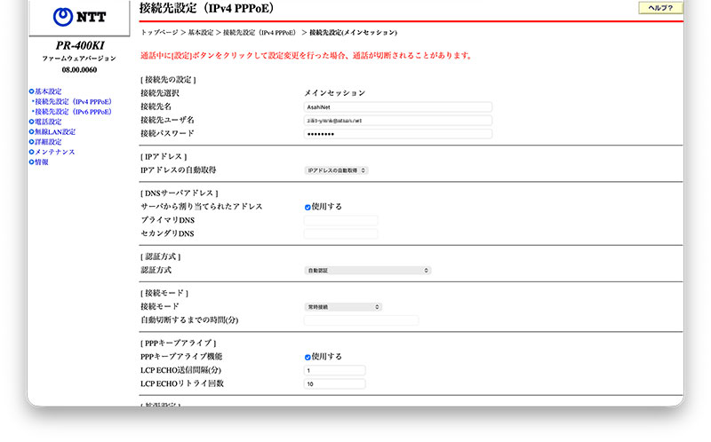This screenshot has height=442, width=711.
Task: Disable the PPPキープアライブ機能 checkbox
Action: (308, 357)
